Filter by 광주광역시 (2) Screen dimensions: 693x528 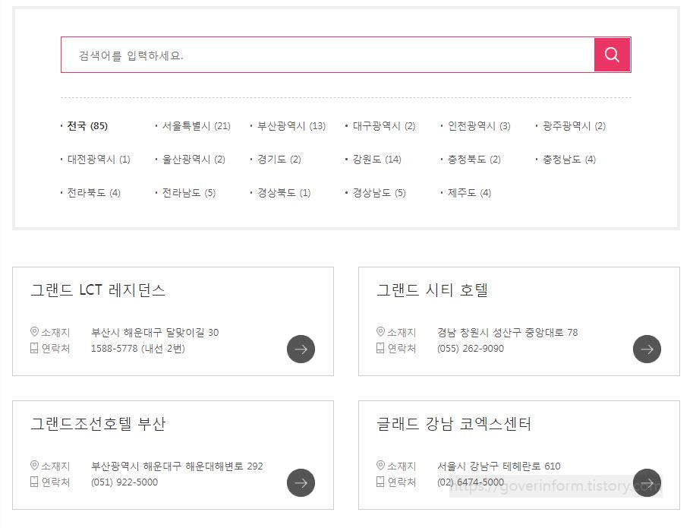(574, 126)
